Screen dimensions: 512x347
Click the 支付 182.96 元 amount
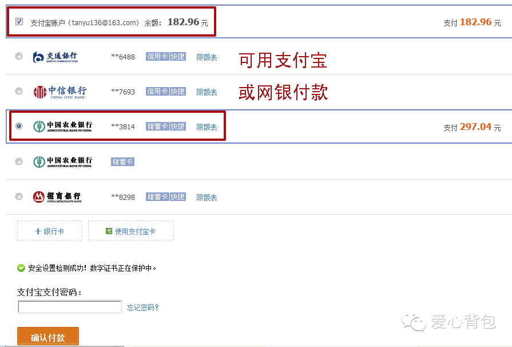(x=472, y=22)
